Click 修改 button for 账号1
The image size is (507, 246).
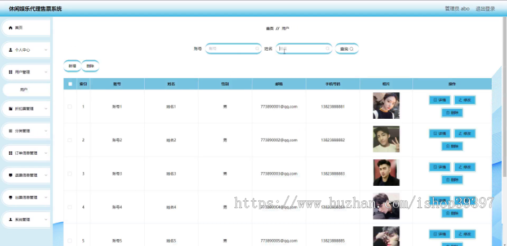click(x=465, y=100)
